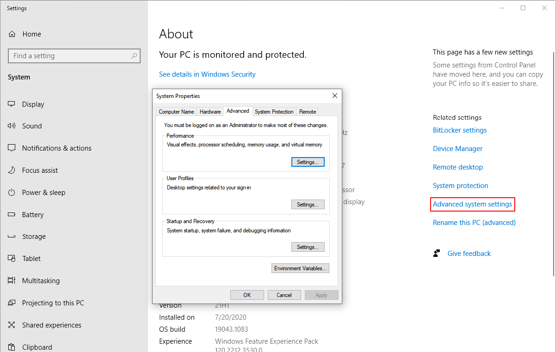This screenshot has height=352, width=555.
Task: Click the Environment Variables button
Action: pyautogui.click(x=300, y=268)
